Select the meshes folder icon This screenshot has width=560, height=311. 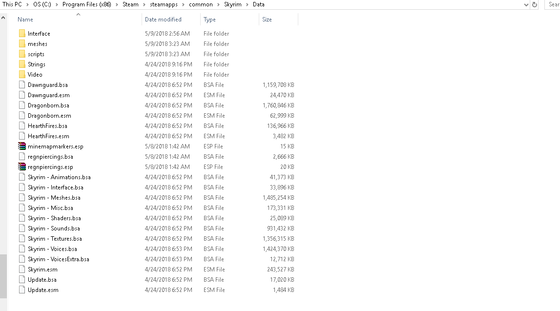[x=22, y=44]
